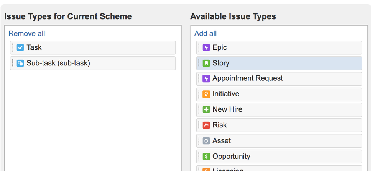Select the Story issue type label
The image size is (383, 171).
(221, 63)
